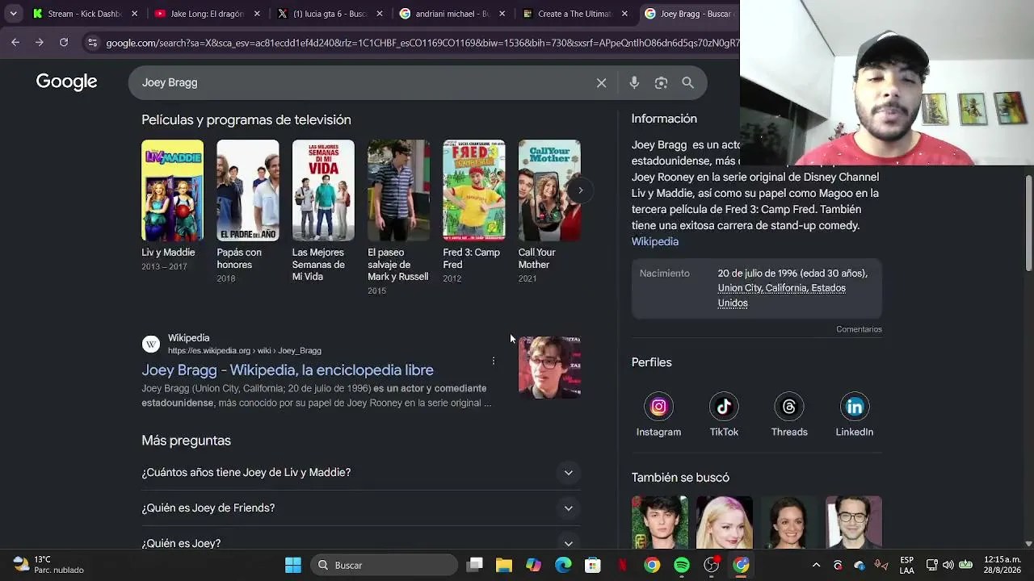Go forward in browser history
Viewport: 1034px width, 581px height.
pos(39,42)
